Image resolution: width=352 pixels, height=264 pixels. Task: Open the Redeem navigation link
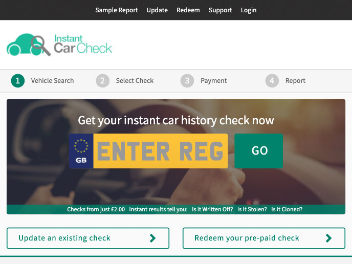[x=188, y=10]
